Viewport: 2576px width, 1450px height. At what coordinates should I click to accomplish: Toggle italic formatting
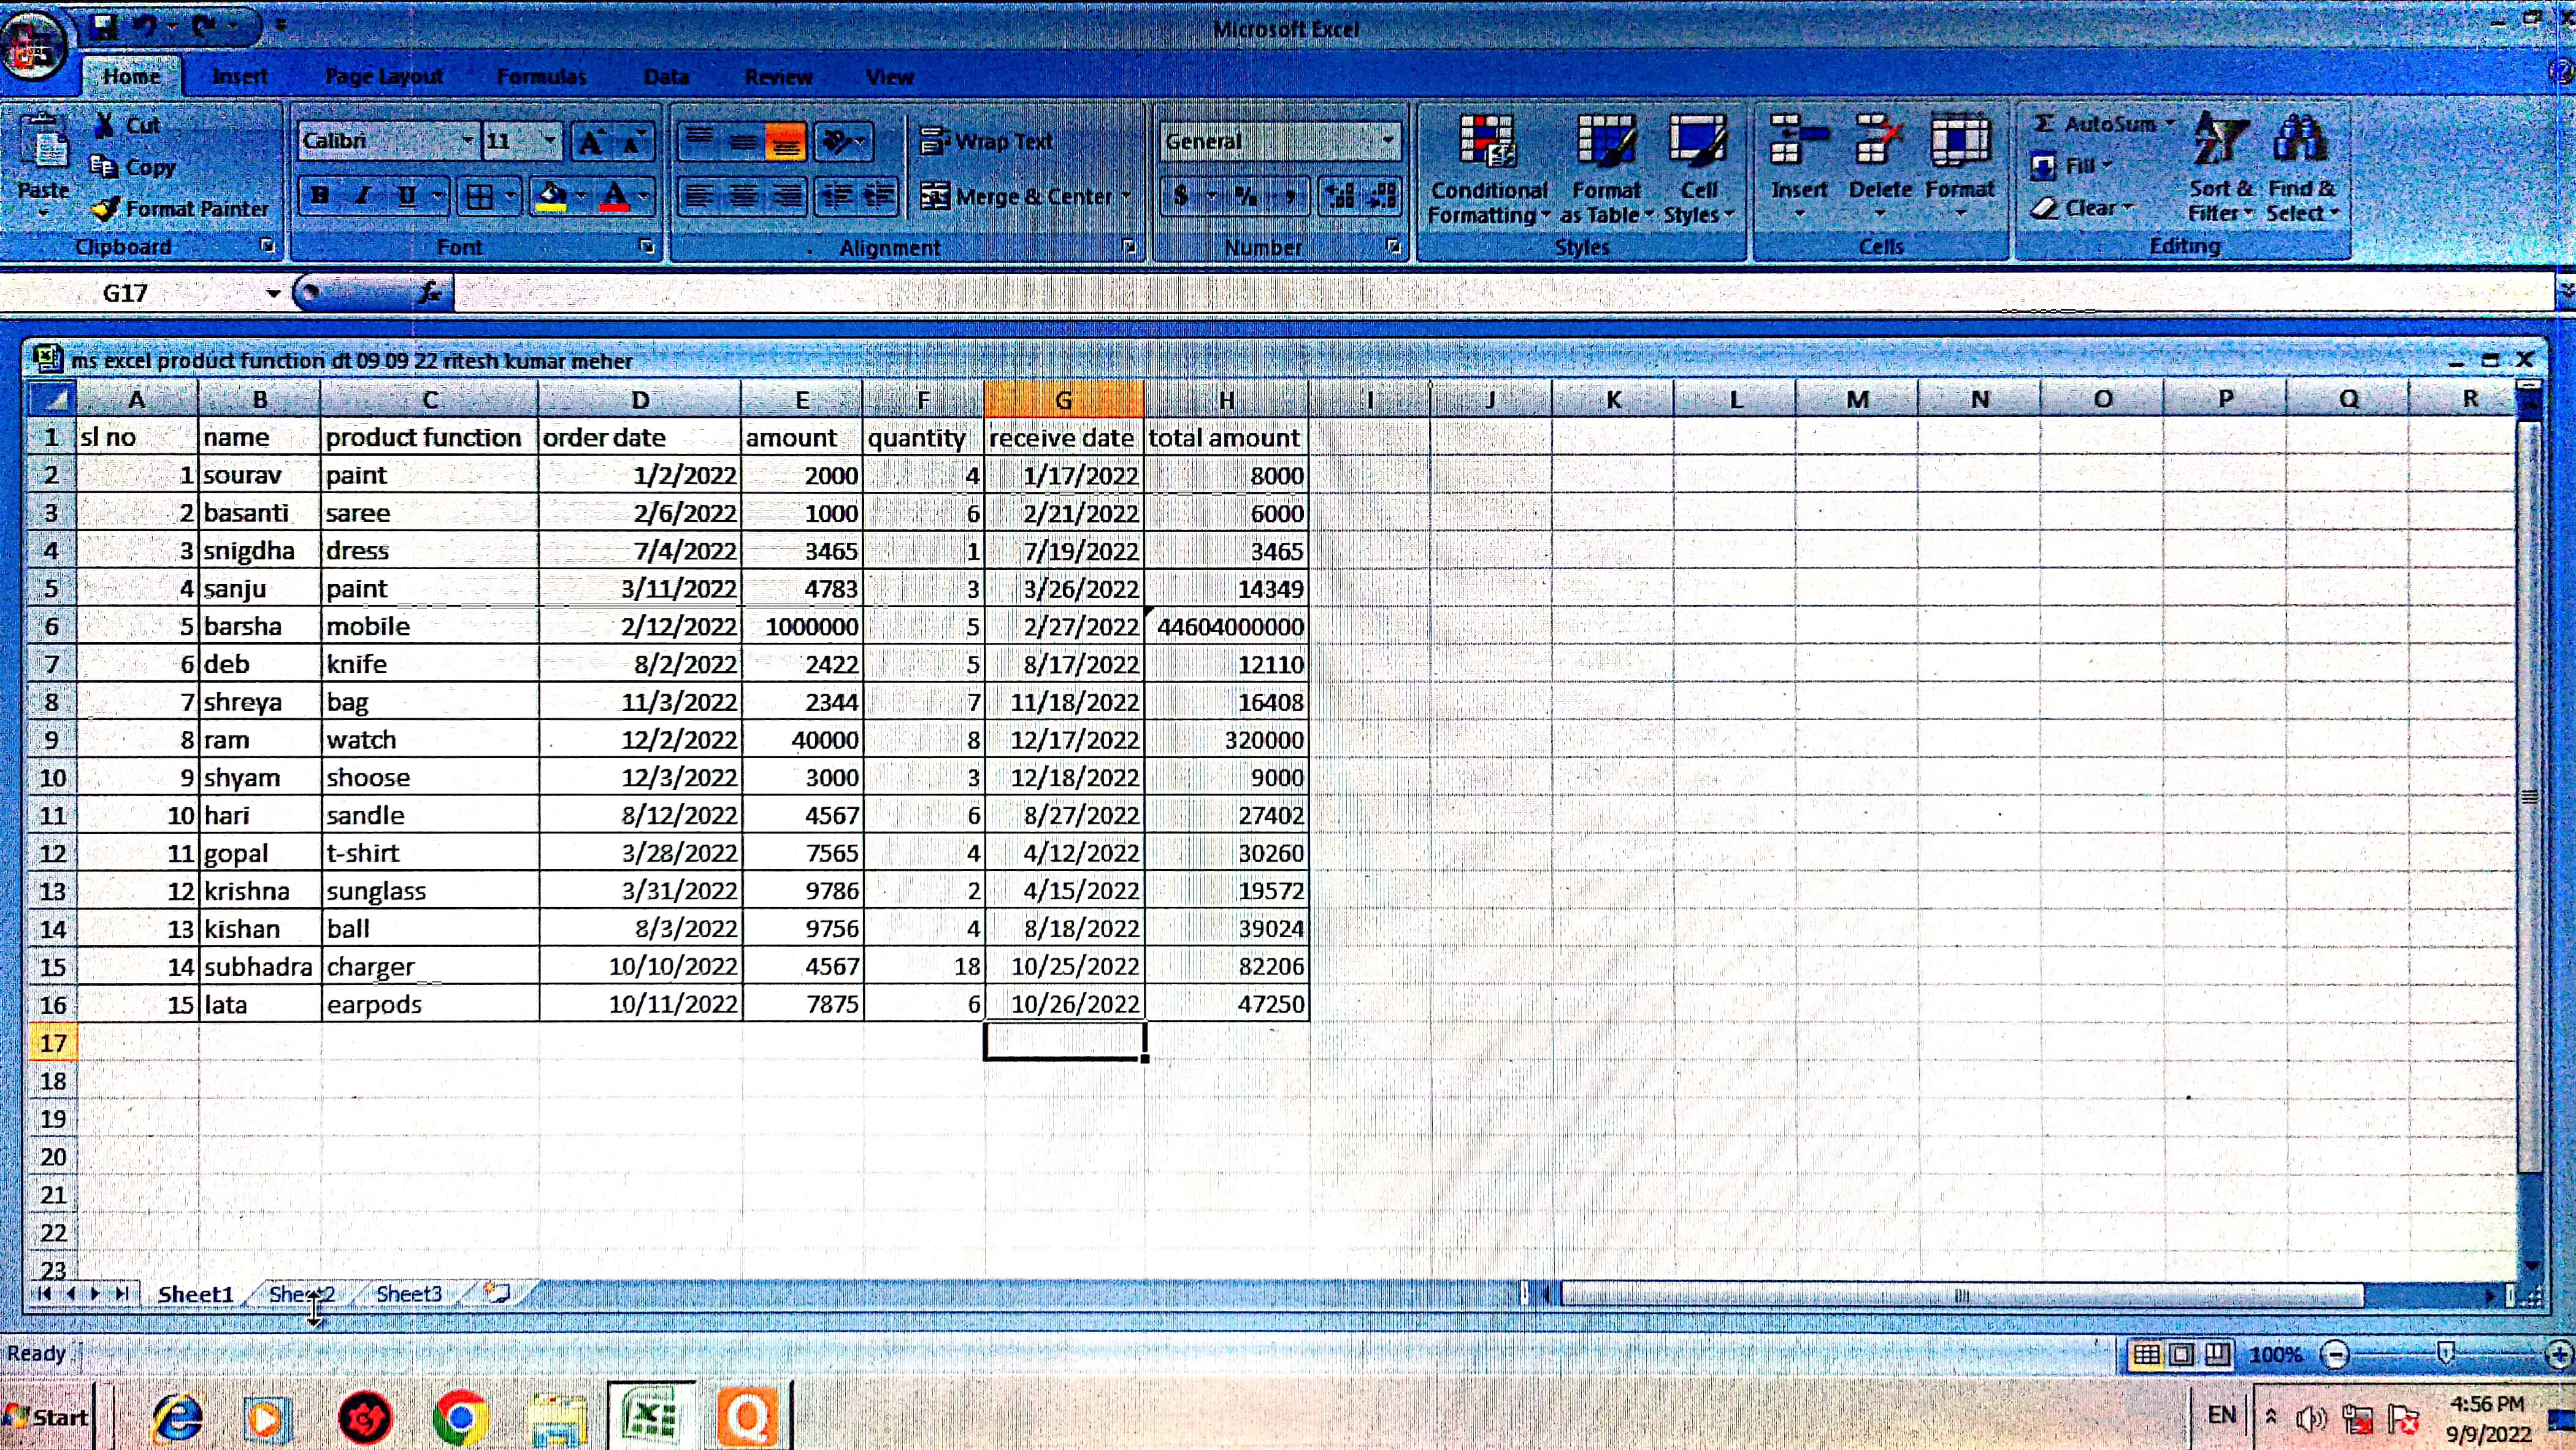pyautogui.click(x=363, y=196)
